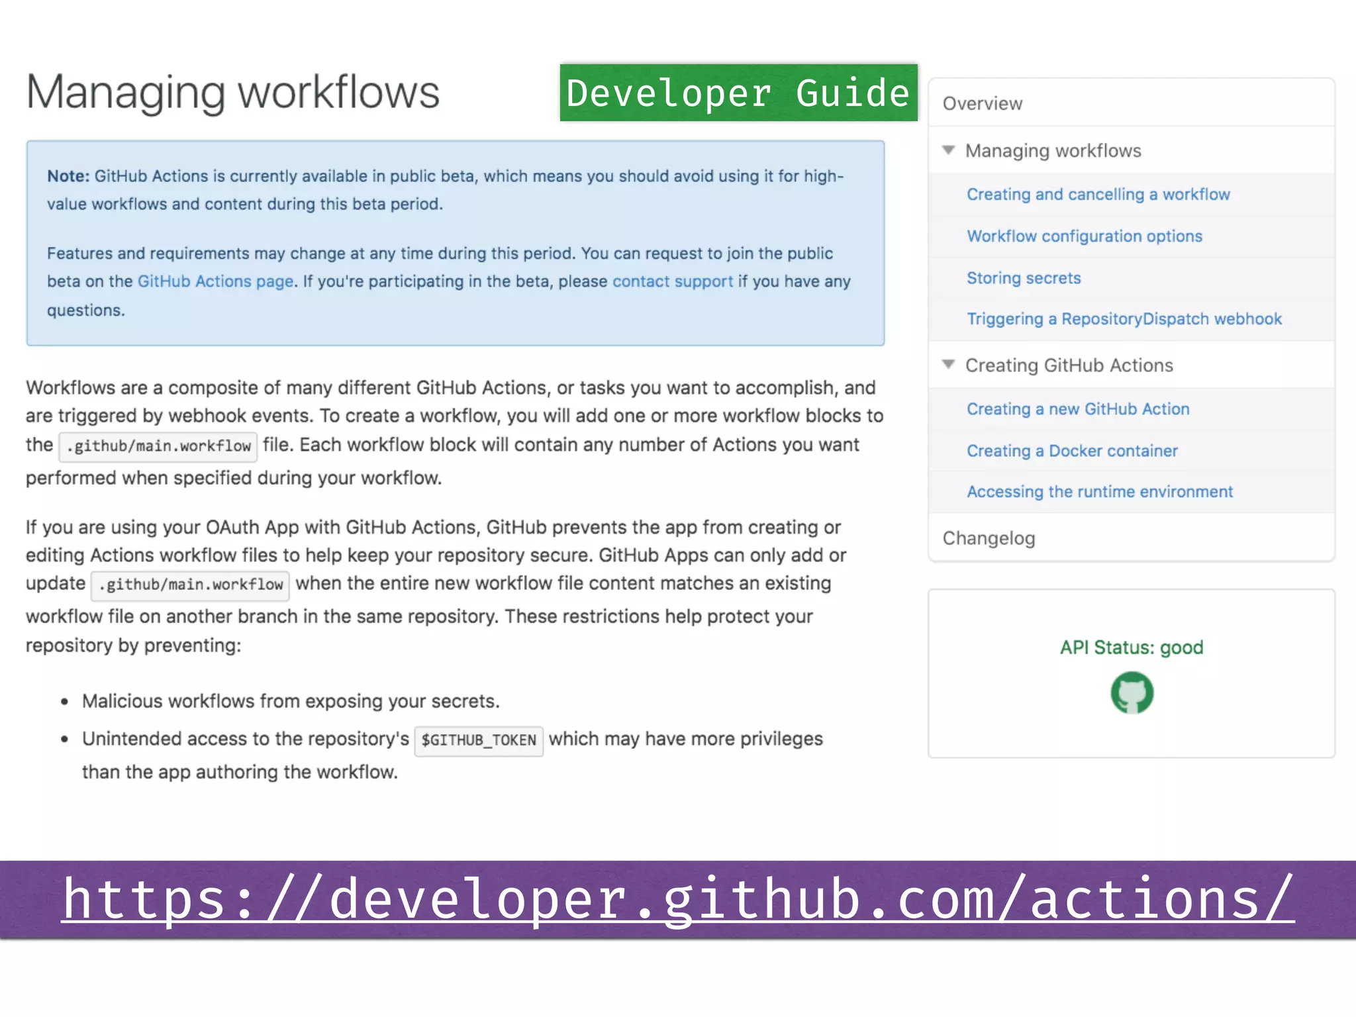Click the API Status: good text
Viewport: 1356px width, 1017px height.
pyautogui.click(x=1131, y=648)
